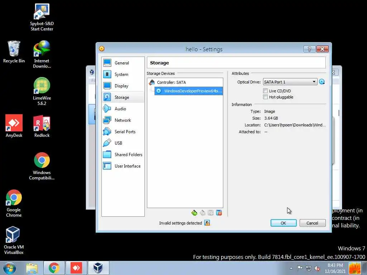This screenshot has height=275, width=367.
Task: Click the choose virtual optical disk icon
Action: [322, 82]
